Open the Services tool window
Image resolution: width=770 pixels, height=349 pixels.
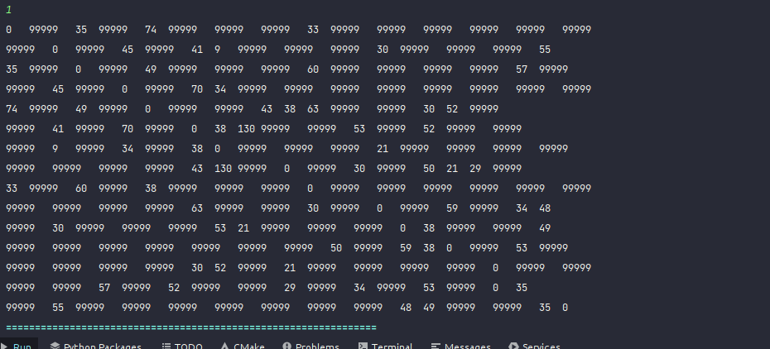coord(535,346)
